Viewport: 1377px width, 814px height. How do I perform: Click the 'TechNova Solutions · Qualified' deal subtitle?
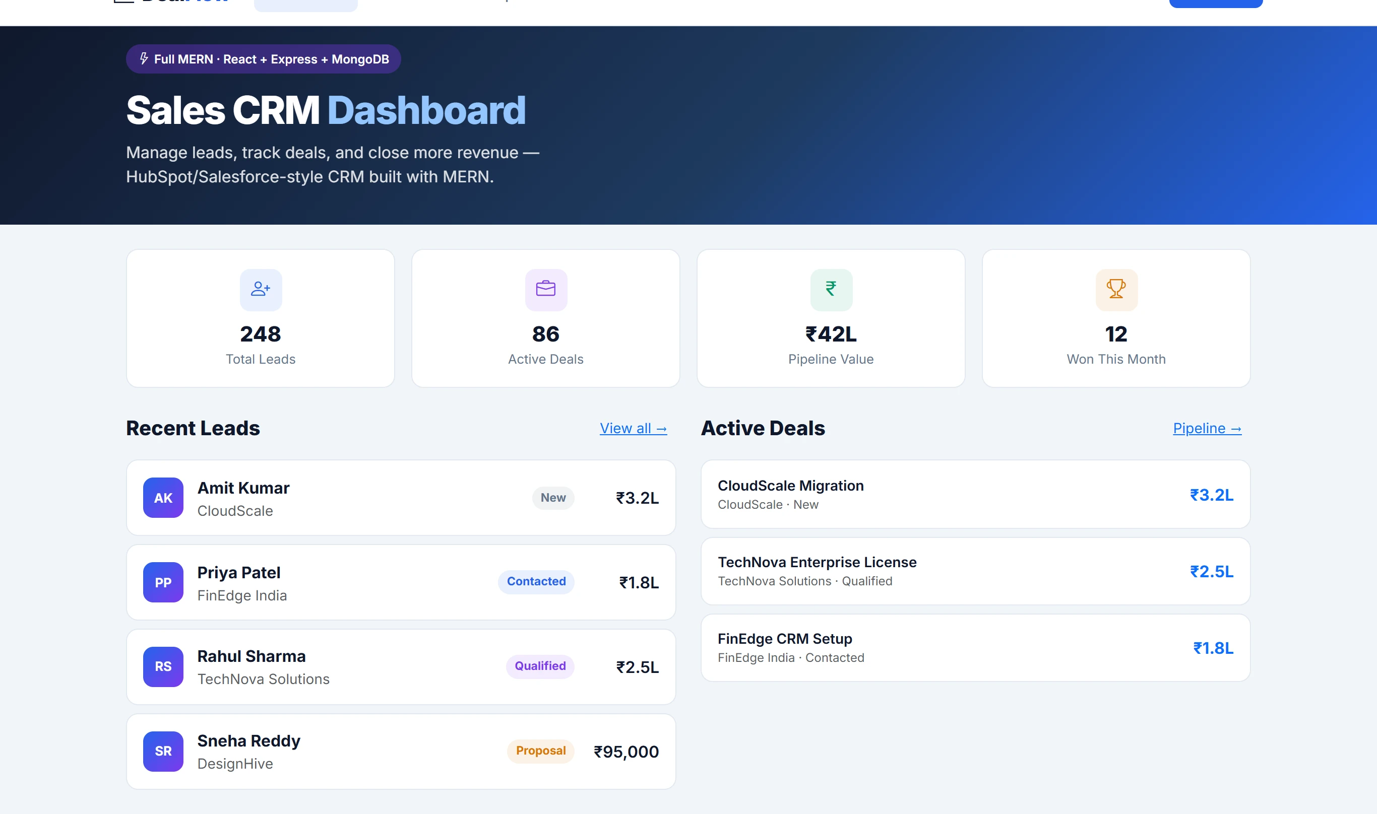[804, 581]
